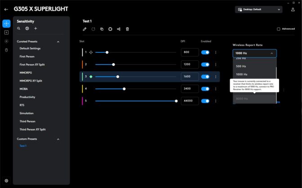Disable DPI slot 4 toggle
This screenshot has width=302, height=188.
tap(205, 89)
